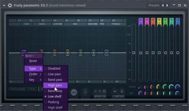Image resolution: width=189 pixels, height=111 pixels.
Task: Click band 1 purple FREQ knob
Action: (x=140, y=87)
